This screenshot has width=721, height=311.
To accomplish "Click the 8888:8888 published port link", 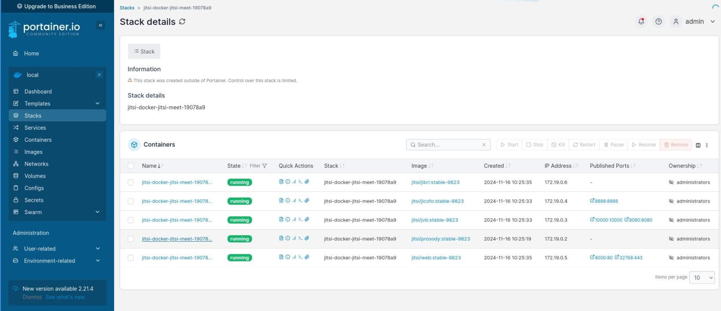I will pyautogui.click(x=604, y=201).
